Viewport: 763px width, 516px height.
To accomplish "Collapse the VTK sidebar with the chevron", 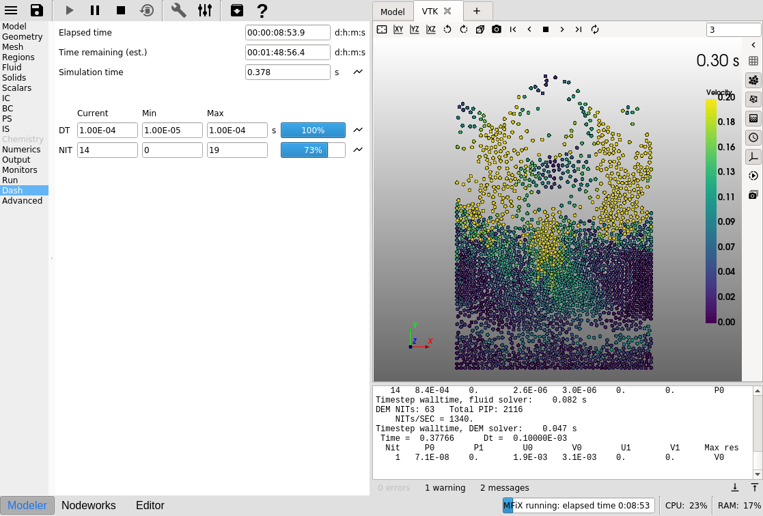I will (x=753, y=44).
